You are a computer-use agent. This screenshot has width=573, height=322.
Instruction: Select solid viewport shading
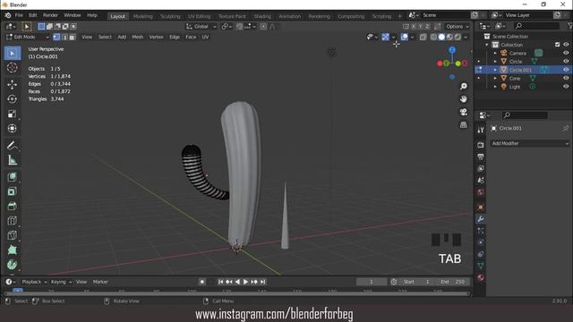click(x=441, y=37)
